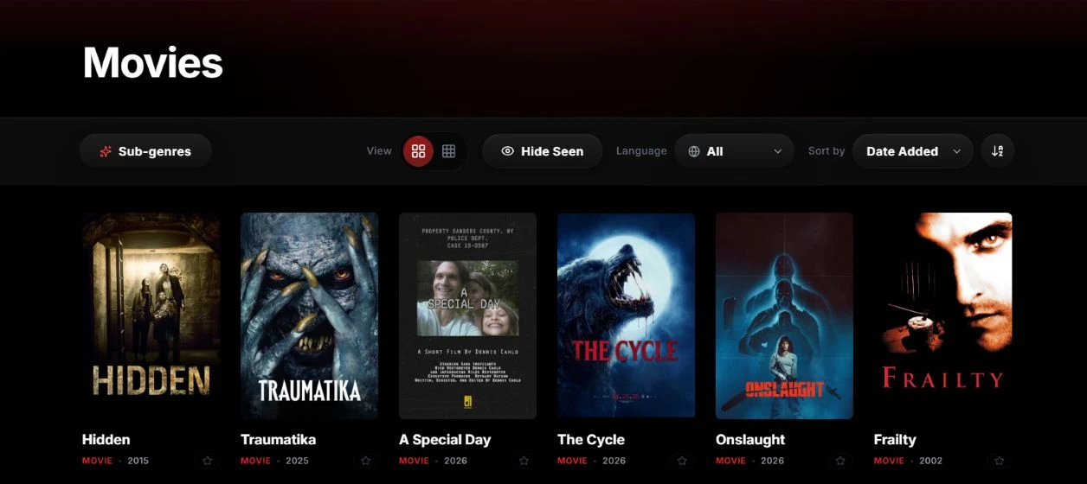Click the 2025 year under Traumatika

(x=297, y=461)
